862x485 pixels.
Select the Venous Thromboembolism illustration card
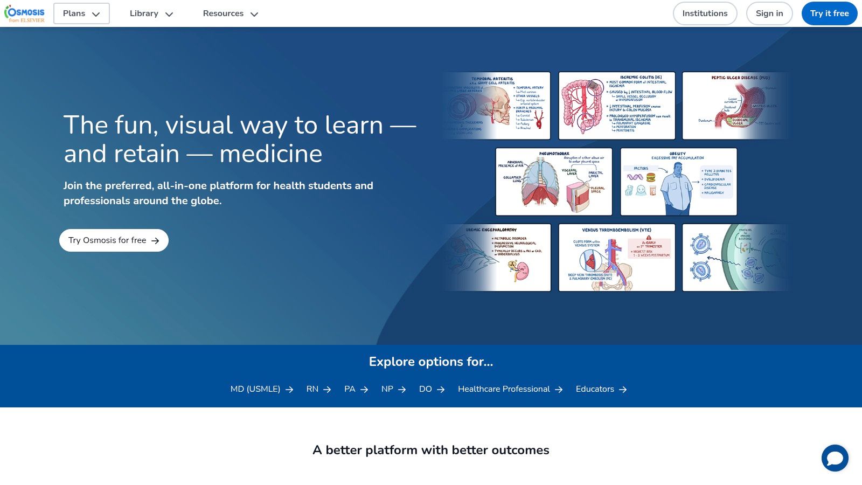pyautogui.click(x=617, y=258)
